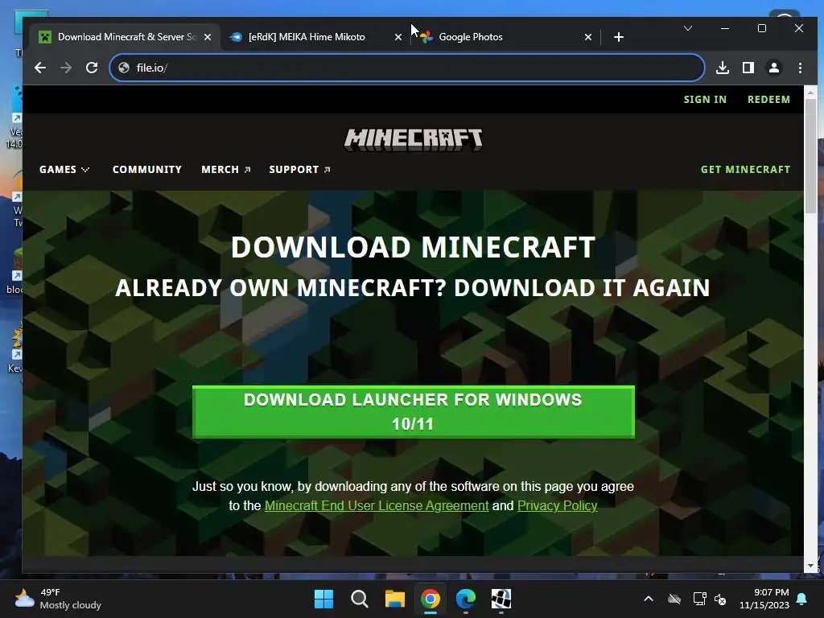Viewport: 824px width, 618px height.
Task: Click scrollbar down arrow
Action: pyautogui.click(x=810, y=566)
